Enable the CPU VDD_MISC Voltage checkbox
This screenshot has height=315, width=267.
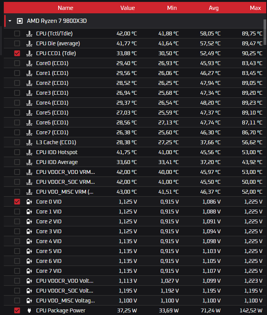[x=17, y=301]
